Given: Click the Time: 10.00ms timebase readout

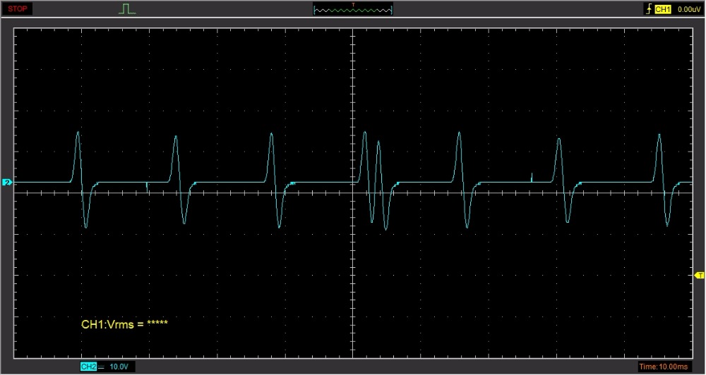Looking at the screenshot, I should click(x=669, y=367).
